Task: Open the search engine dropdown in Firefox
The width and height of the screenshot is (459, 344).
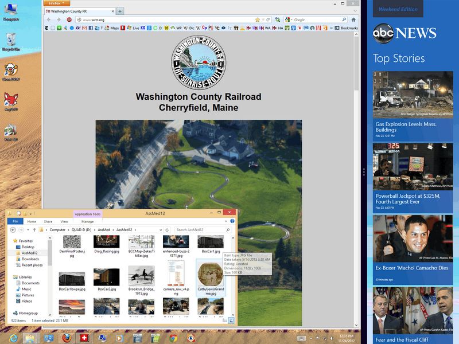Action: click(x=289, y=19)
